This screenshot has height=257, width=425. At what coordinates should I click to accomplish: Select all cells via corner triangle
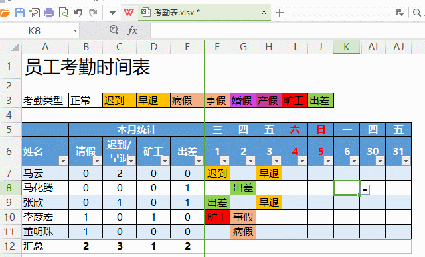15,47
